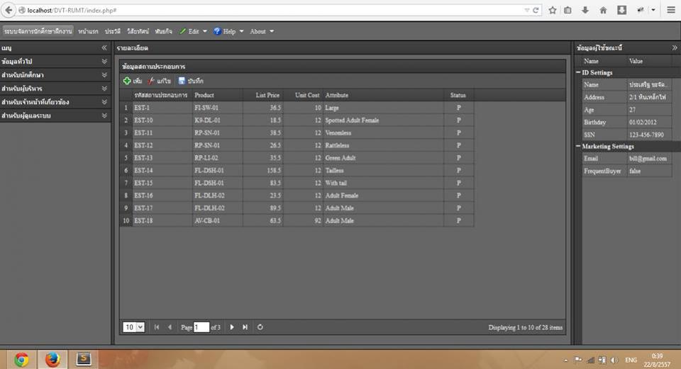Open Firefox from the taskbar
Image resolution: width=681 pixels, height=369 pixels.
click(52, 360)
